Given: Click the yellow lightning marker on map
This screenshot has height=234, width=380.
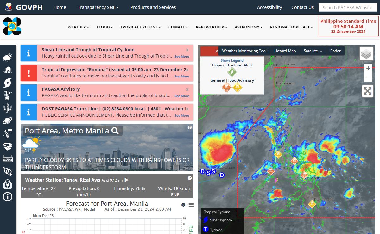Looking at the screenshot, I should tap(329, 173).
